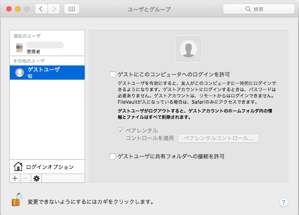Go forward with the right arrow button
The width and height of the screenshot is (299, 215).
point(54,9)
